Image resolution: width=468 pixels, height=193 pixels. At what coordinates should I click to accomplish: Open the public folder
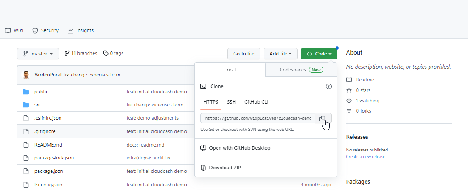click(41, 92)
